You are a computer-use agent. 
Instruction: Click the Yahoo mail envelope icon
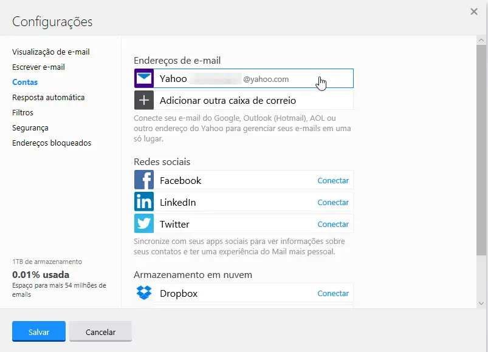(144, 79)
